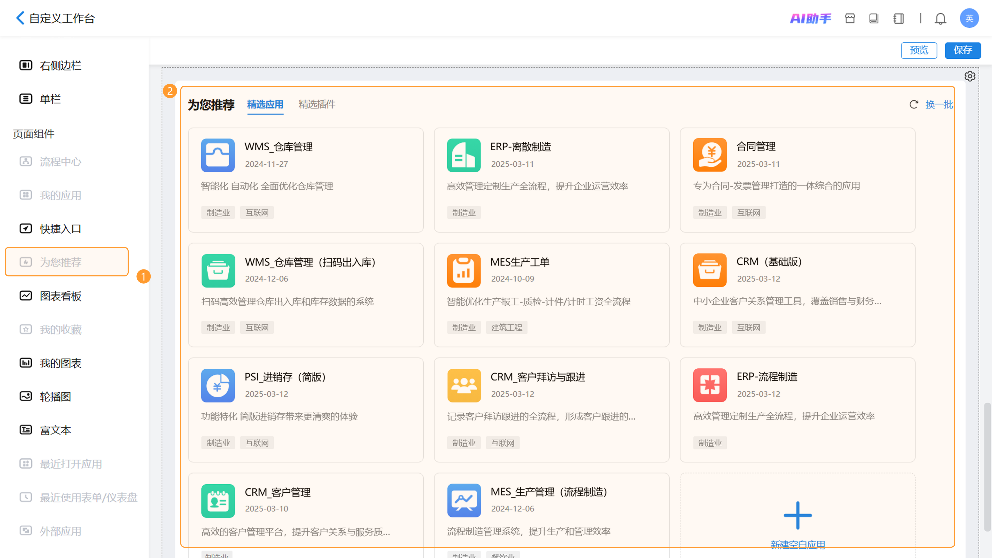Click the MES_生产管理（流程制造）app icon
Screen dimensions: 992x558
(464, 500)
